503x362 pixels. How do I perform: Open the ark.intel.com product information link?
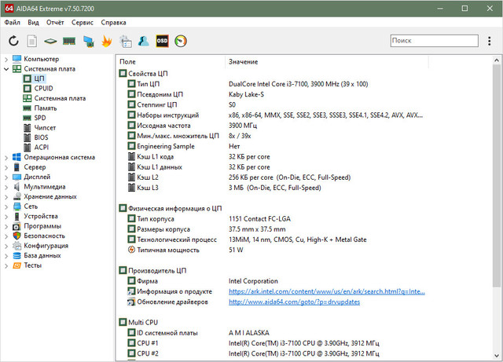coord(327,291)
